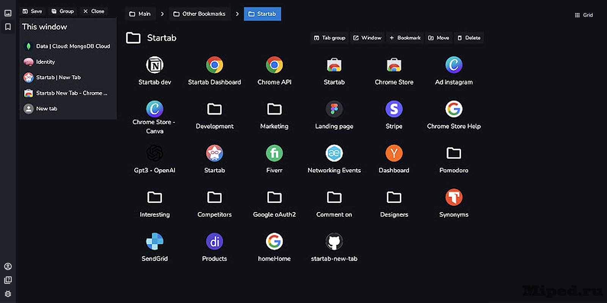Open the Startab dev Notion bookmark
The width and height of the screenshot is (607, 303).
155,71
